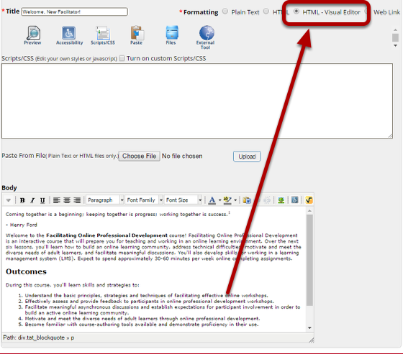403x354 pixels.
Task: Click the insert image icon
Action: [x=281, y=200]
